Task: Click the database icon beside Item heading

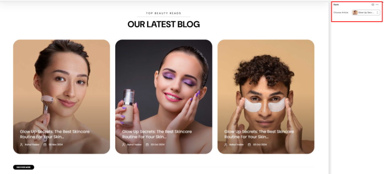Action: (x=373, y=4)
